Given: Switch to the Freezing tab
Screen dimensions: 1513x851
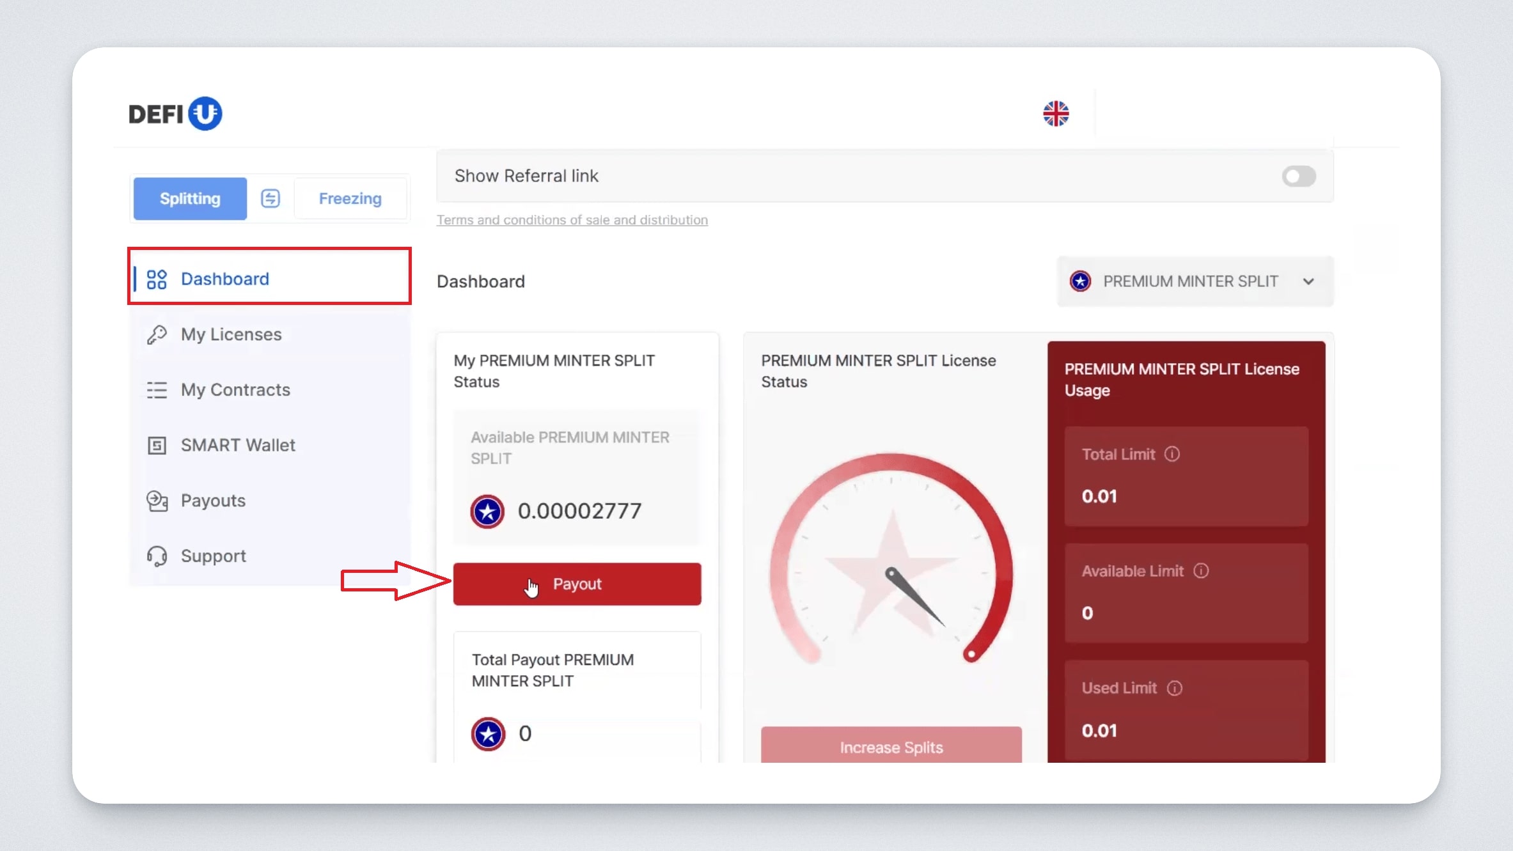Looking at the screenshot, I should 350,199.
